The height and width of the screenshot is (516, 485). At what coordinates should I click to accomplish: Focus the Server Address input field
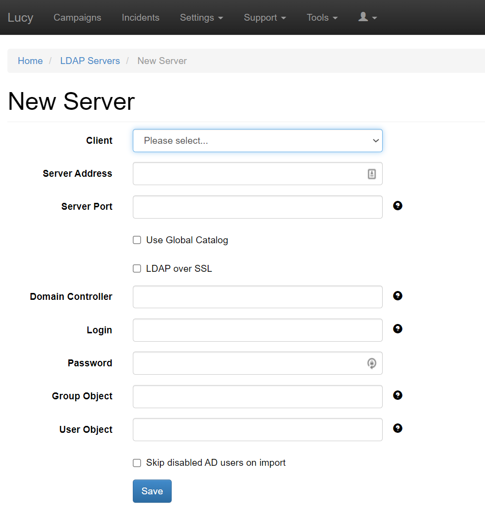click(257, 173)
